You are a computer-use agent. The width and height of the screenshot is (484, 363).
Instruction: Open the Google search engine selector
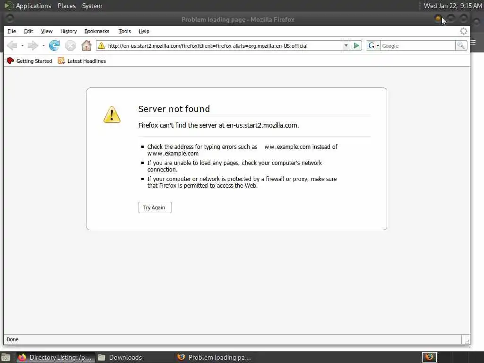pos(373,46)
